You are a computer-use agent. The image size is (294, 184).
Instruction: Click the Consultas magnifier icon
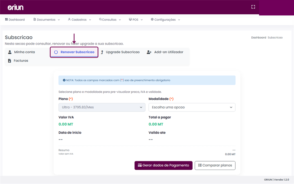(x=100, y=20)
